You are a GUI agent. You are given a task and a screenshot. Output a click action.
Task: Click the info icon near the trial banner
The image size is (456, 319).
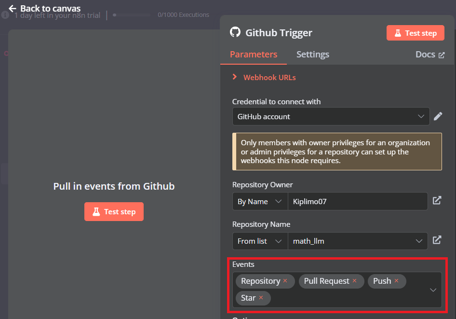click(4, 14)
